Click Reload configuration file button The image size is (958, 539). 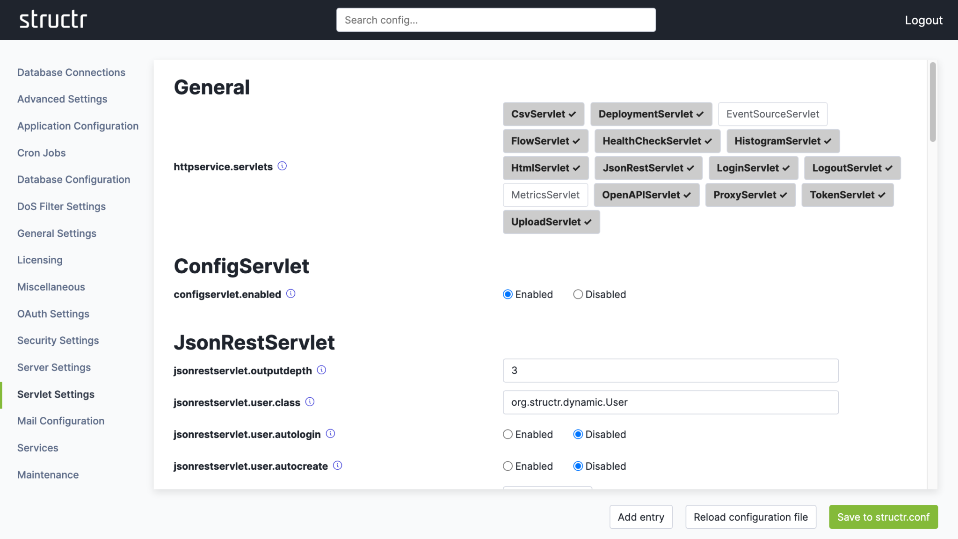pyautogui.click(x=751, y=517)
